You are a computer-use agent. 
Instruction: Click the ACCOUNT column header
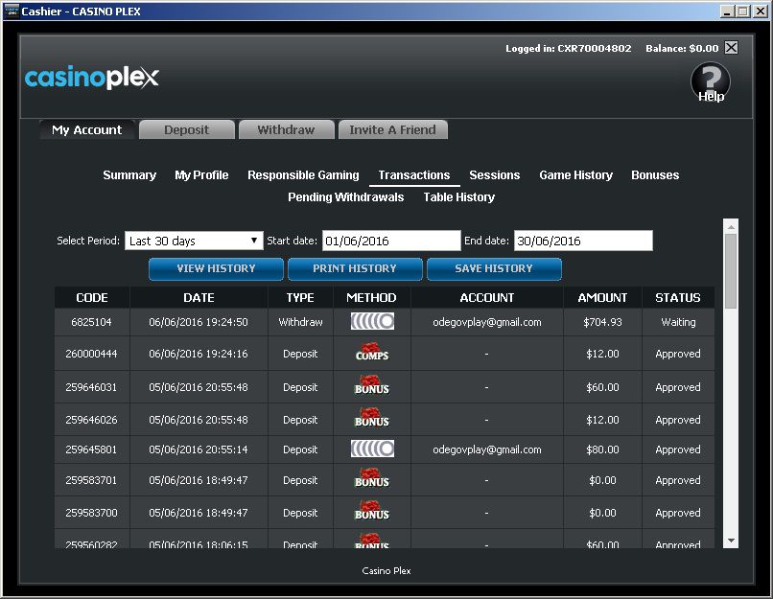click(x=487, y=298)
